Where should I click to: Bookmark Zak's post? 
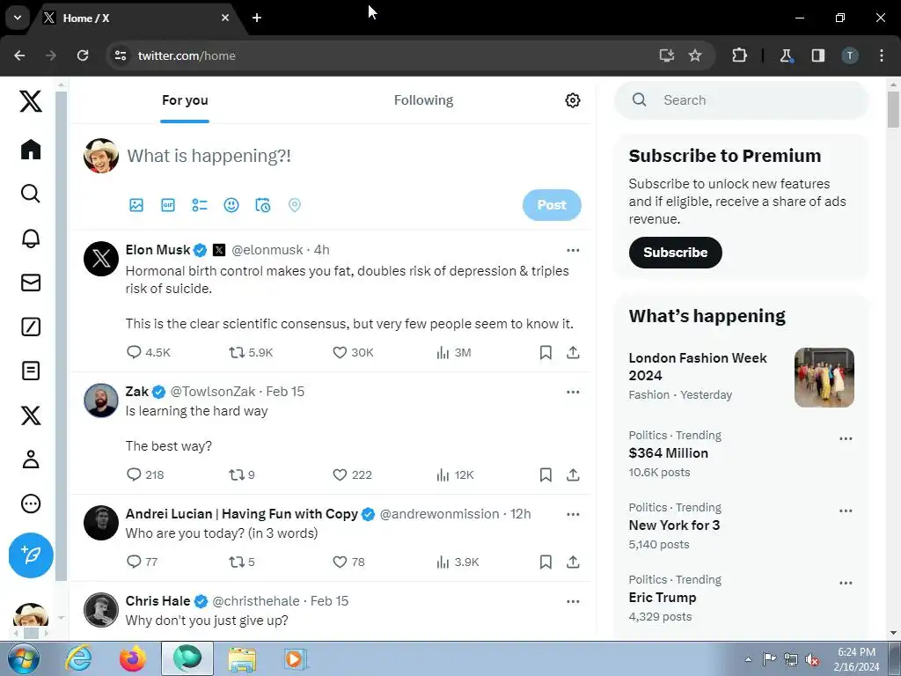coord(546,474)
